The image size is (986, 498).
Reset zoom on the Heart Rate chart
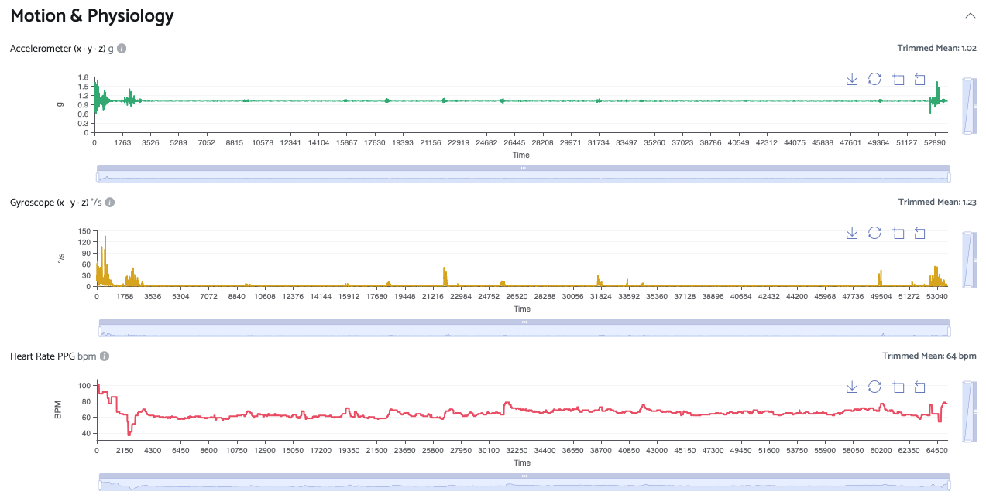click(x=920, y=387)
